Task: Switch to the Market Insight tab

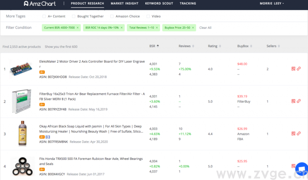Action: 124,4
